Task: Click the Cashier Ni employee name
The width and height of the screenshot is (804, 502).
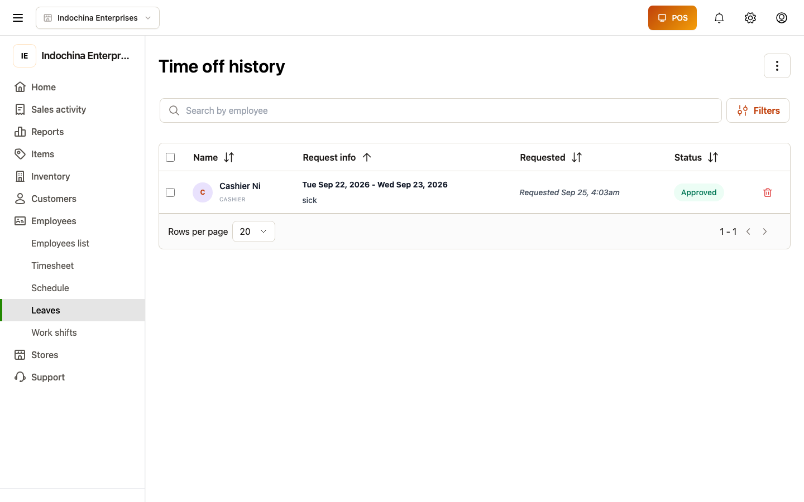Action: (240, 186)
